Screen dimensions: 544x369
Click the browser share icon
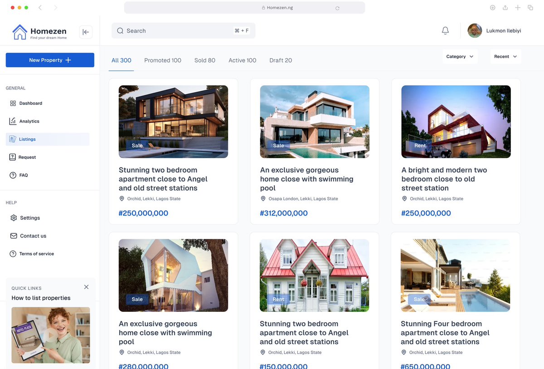click(505, 8)
